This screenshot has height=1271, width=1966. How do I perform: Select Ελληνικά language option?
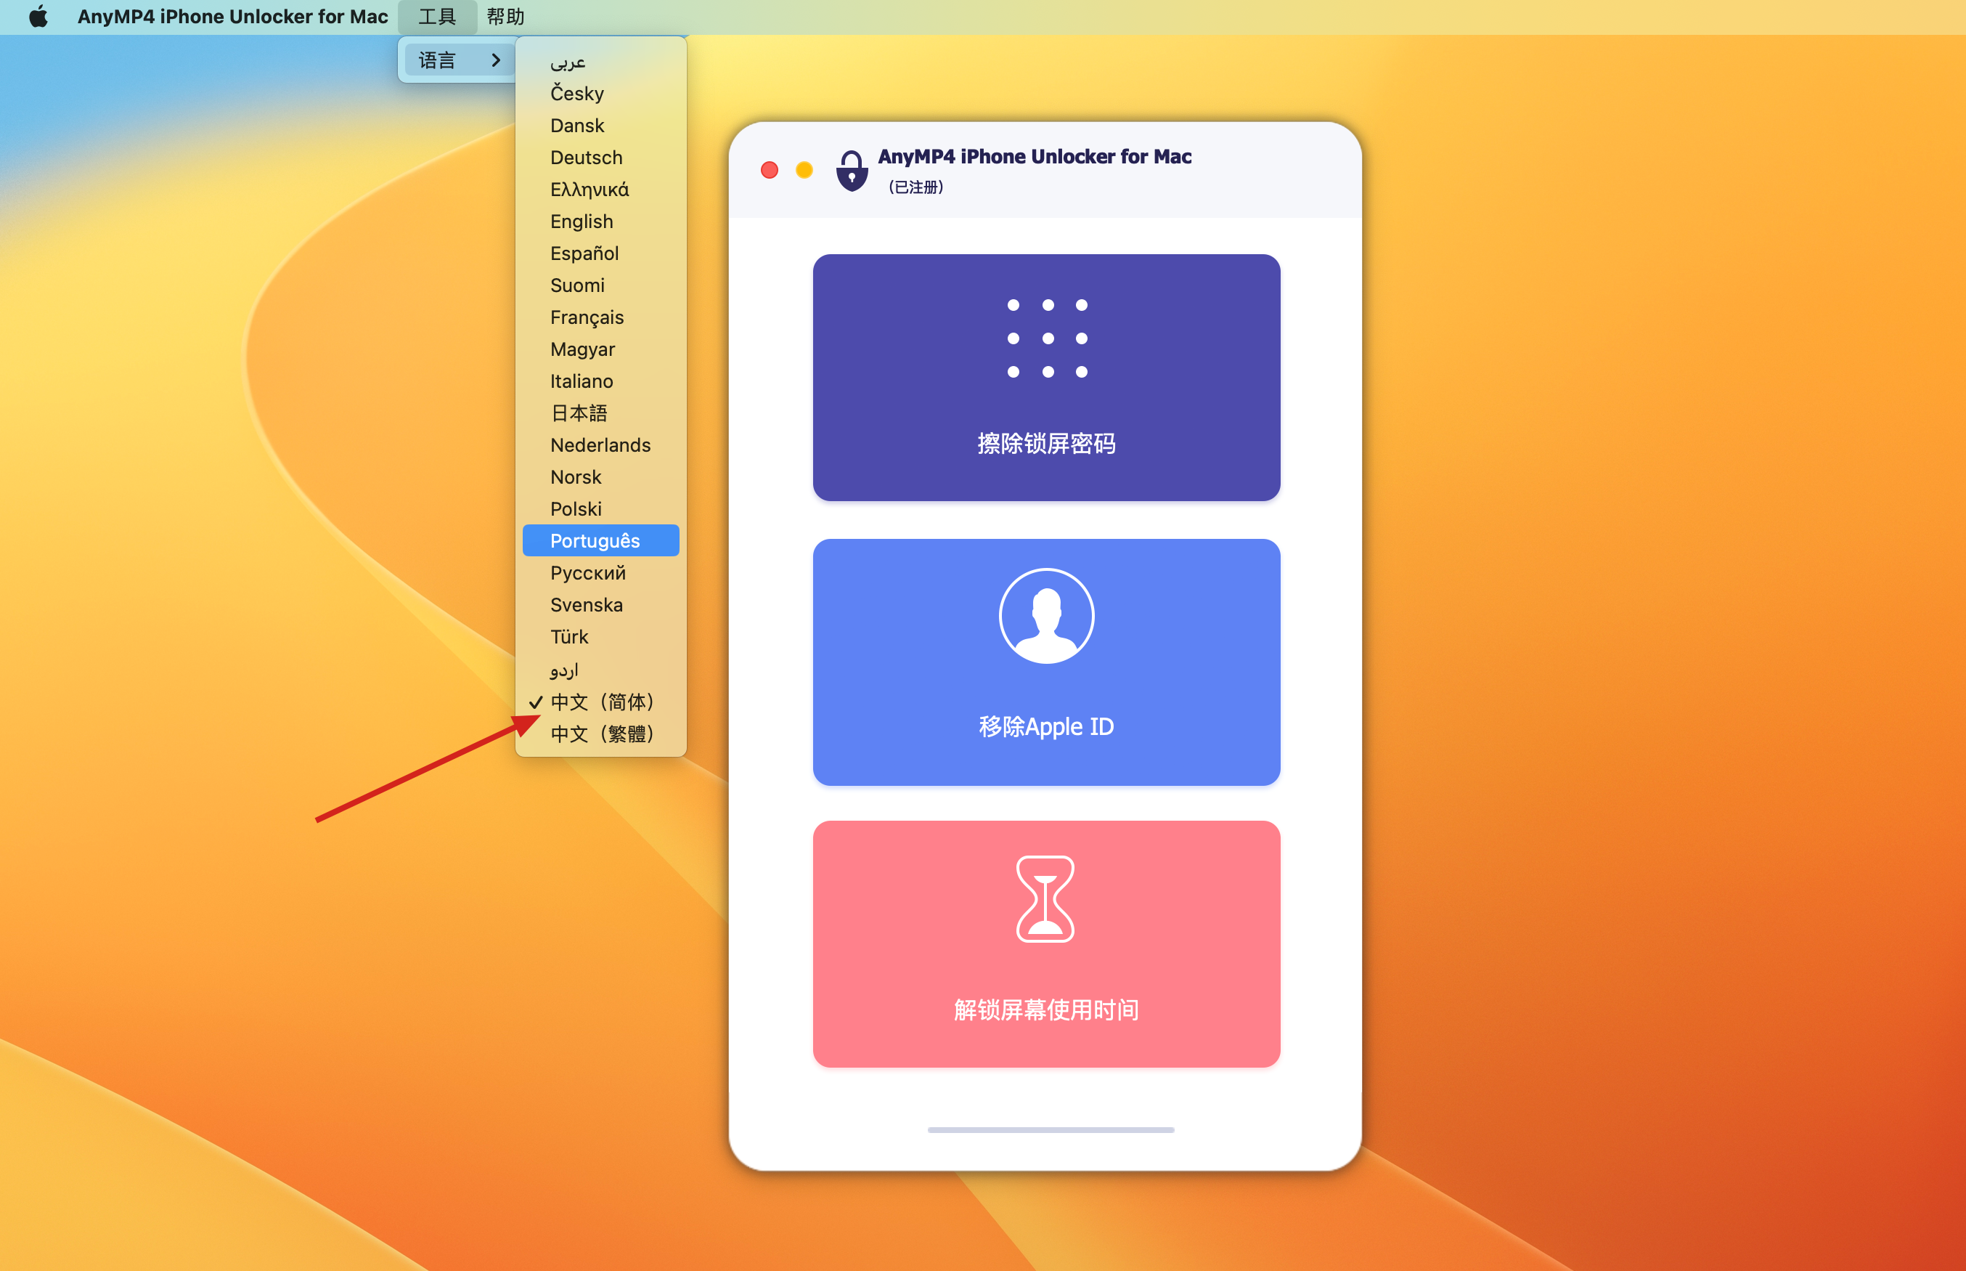601,189
